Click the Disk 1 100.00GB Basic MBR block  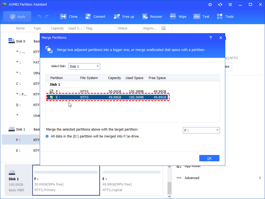[x=18, y=180]
